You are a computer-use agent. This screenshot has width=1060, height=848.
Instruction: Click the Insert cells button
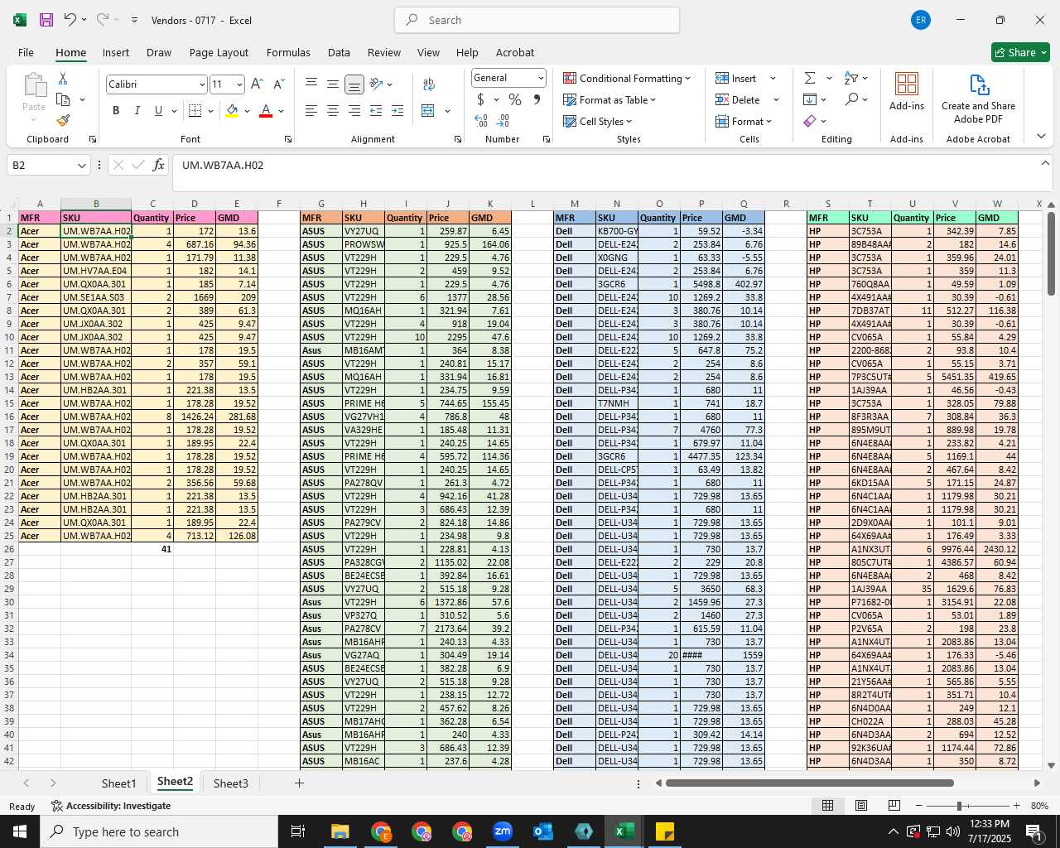point(736,78)
